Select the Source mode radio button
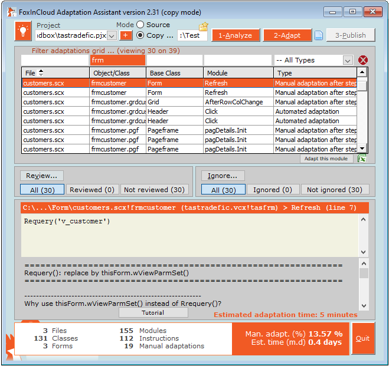389x366 pixels. [x=140, y=25]
